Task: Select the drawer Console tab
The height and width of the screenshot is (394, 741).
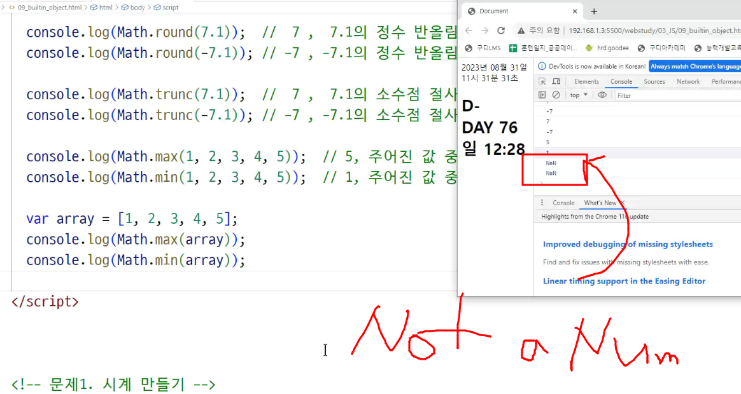Action: click(x=563, y=203)
